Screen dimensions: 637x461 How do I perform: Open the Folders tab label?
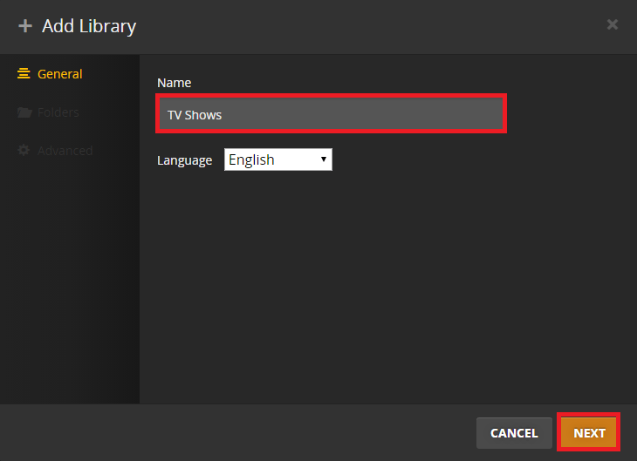[58, 112]
